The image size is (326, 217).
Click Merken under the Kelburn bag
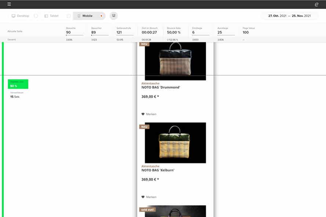coord(151,197)
